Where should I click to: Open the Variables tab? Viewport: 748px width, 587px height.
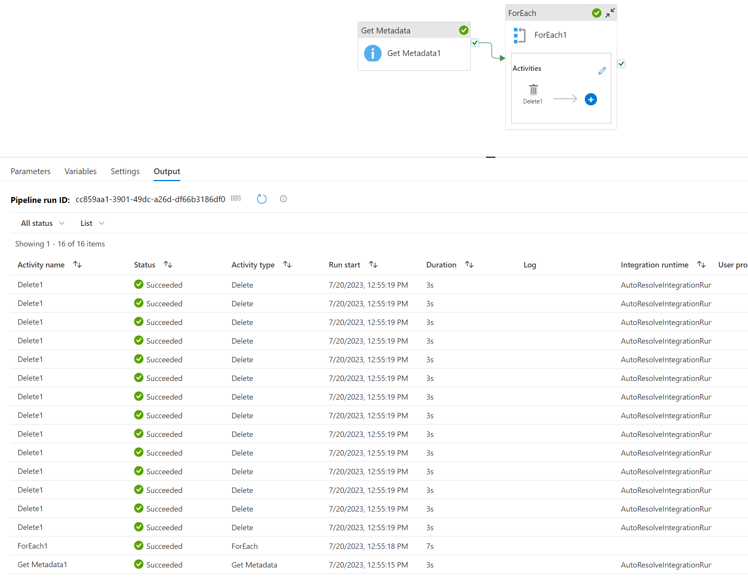click(80, 171)
